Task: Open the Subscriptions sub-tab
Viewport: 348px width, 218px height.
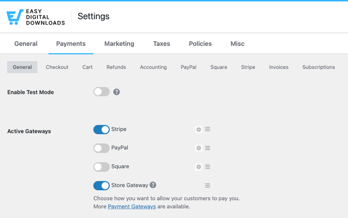Action: click(x=318, y=67)
